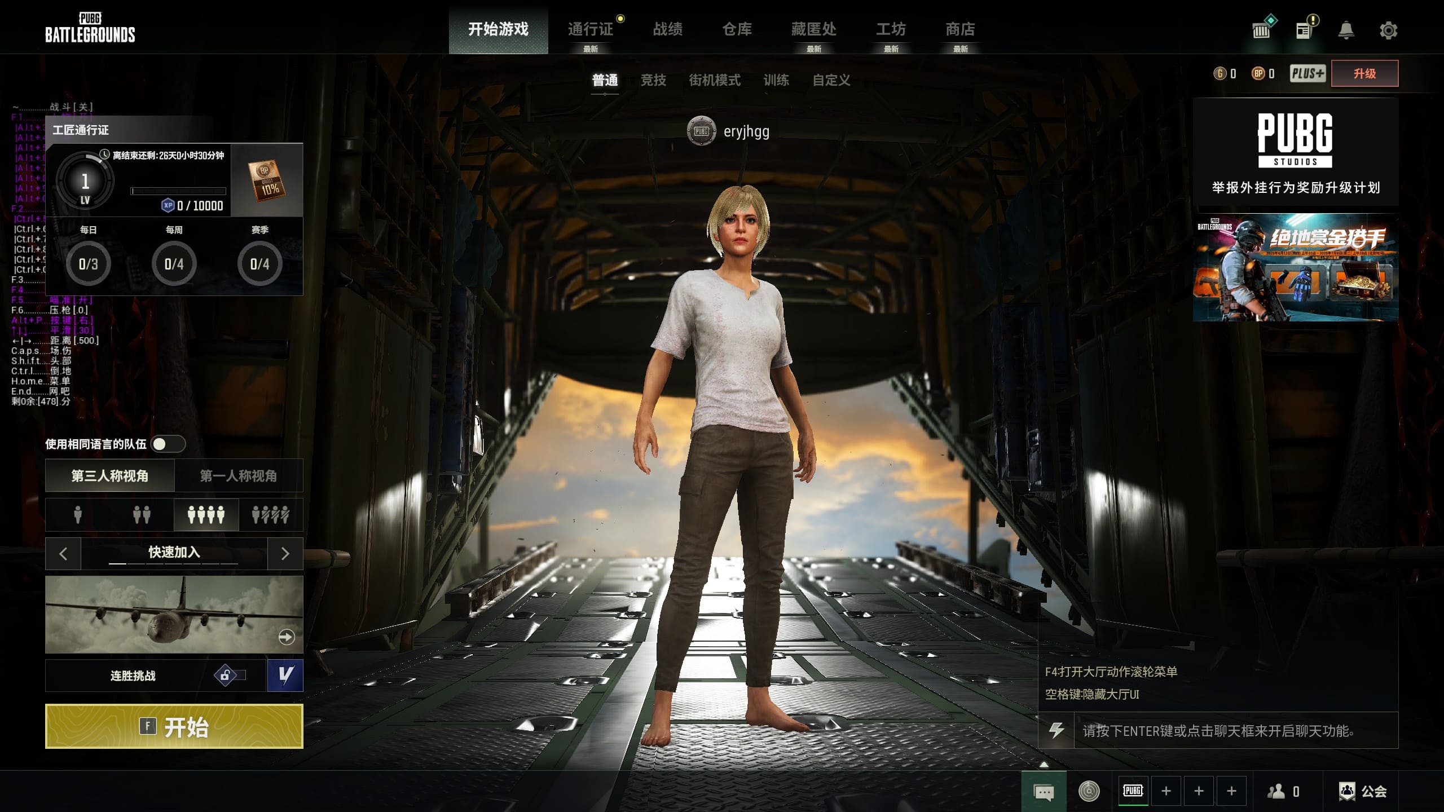Open the store crate icon in header
The height and width of the screenshot is (812, 1444).
point(1261,30)
